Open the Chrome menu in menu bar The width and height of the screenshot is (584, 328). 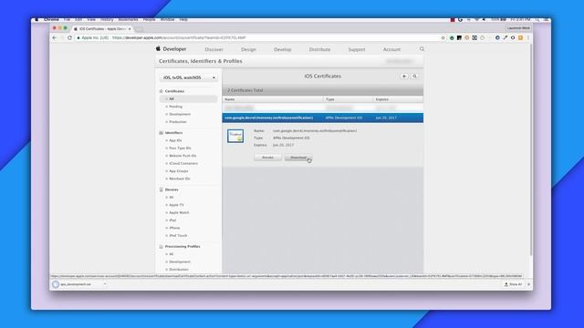point(51,19)
